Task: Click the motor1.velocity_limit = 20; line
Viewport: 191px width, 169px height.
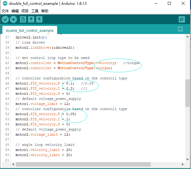Action: 44,150
